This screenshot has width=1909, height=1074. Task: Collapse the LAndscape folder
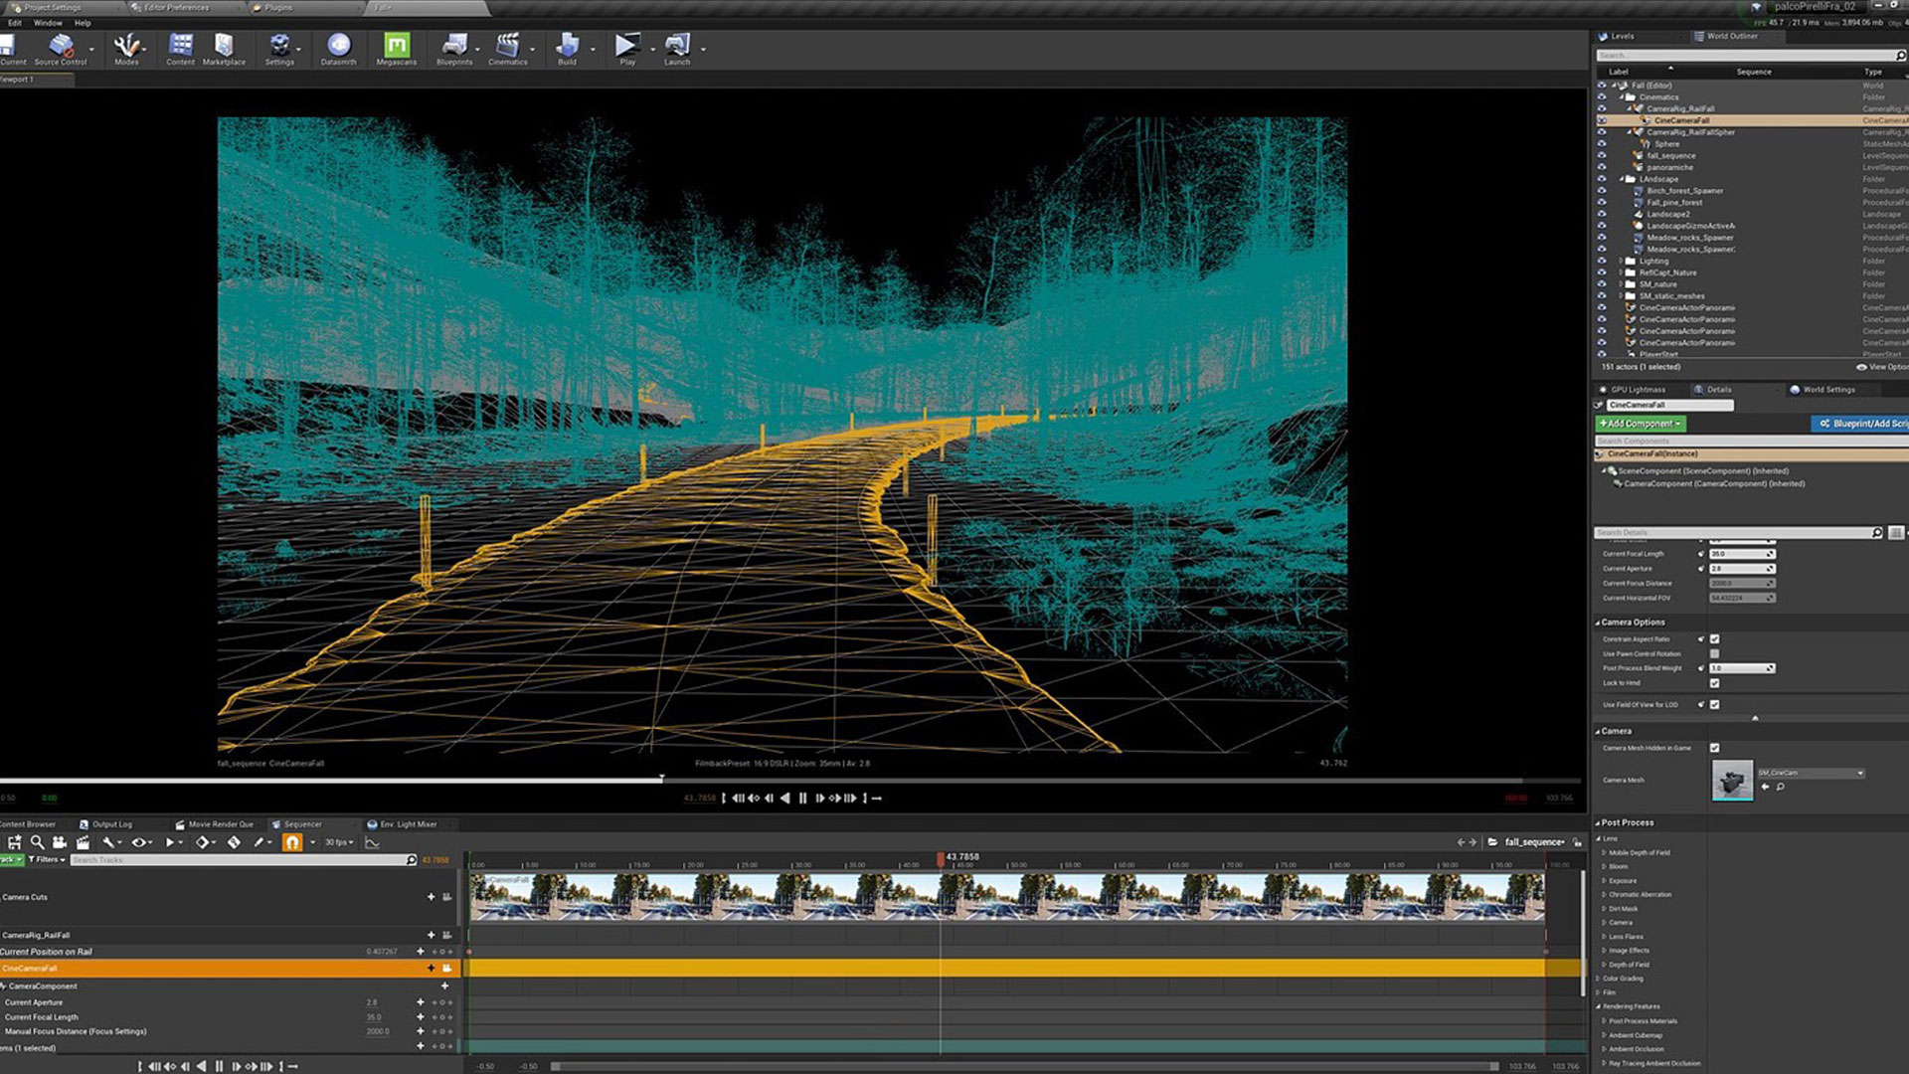[x=1621, y=179]
